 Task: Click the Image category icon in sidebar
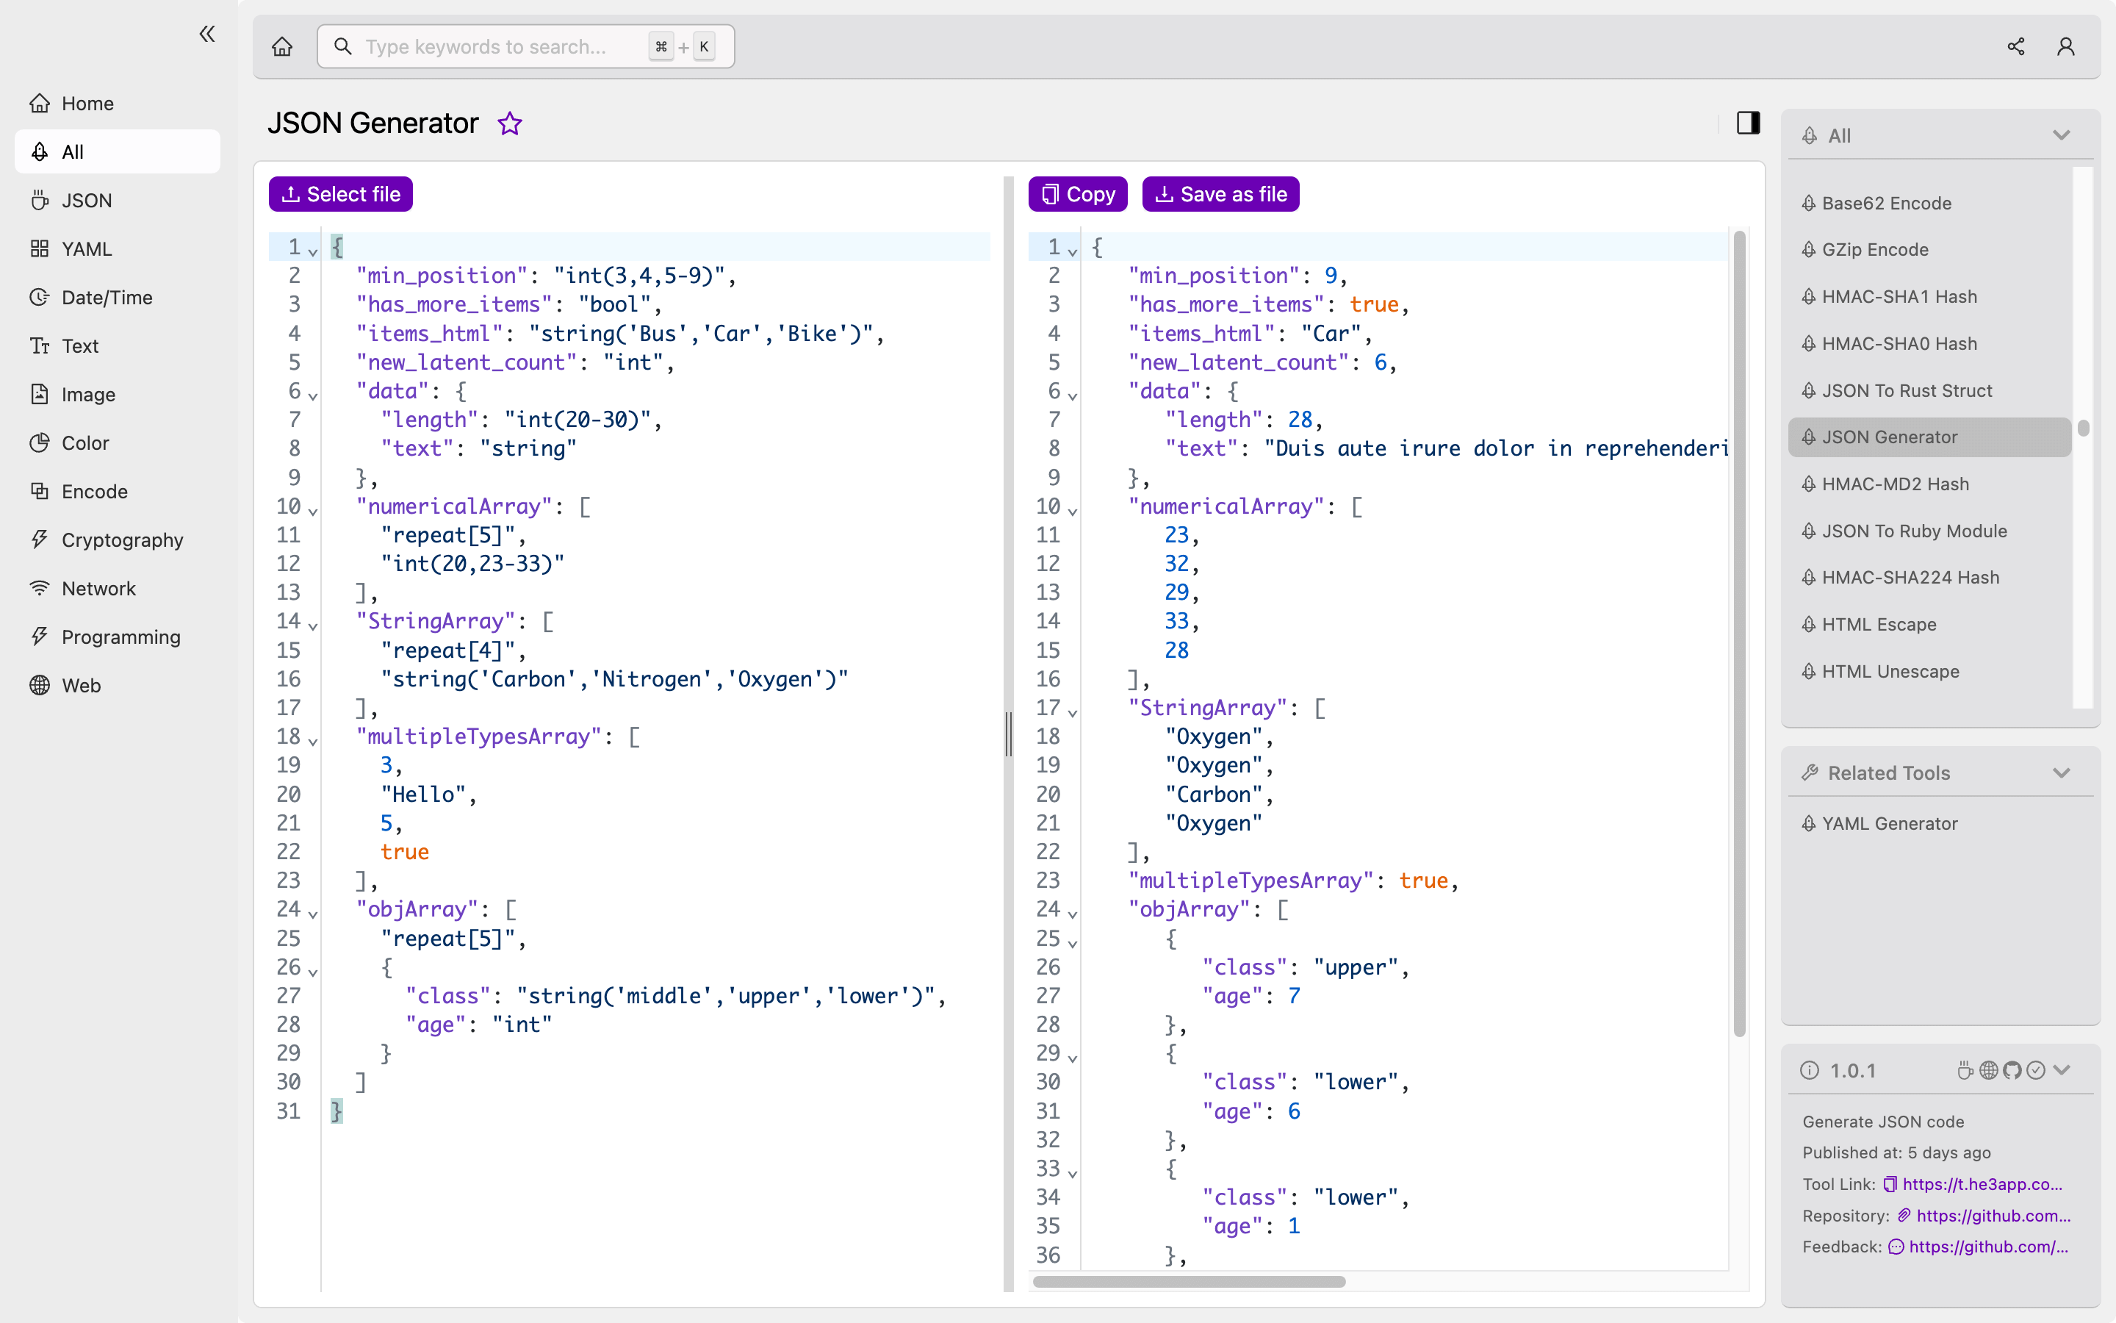pyautogui.click(x=40, y=395)
